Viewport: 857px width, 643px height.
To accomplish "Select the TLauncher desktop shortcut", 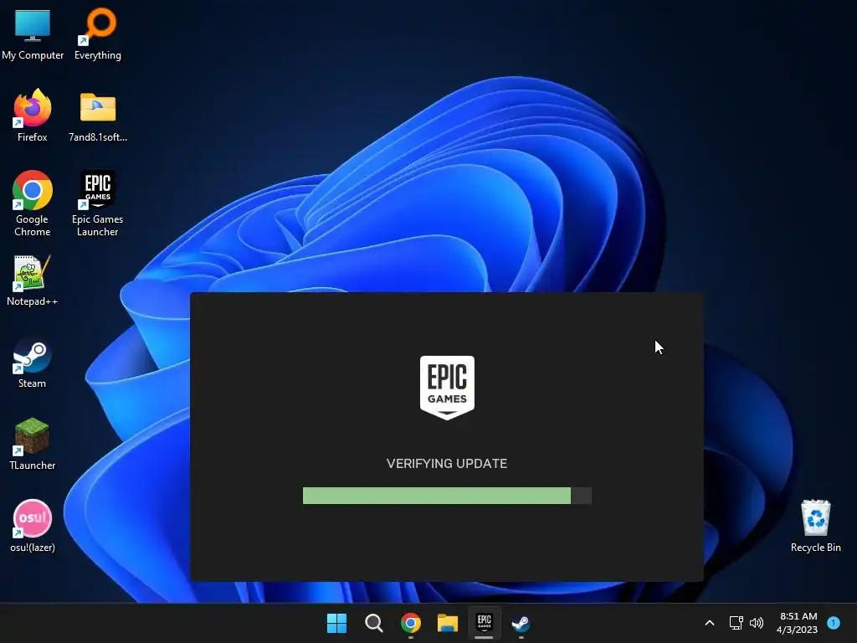I will point(33,445).
